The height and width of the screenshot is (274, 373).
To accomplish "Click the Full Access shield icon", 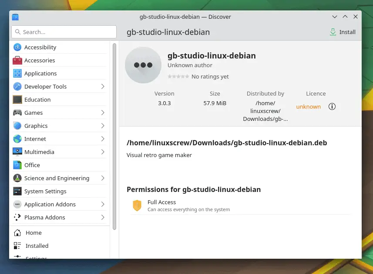I will point(137,205).
